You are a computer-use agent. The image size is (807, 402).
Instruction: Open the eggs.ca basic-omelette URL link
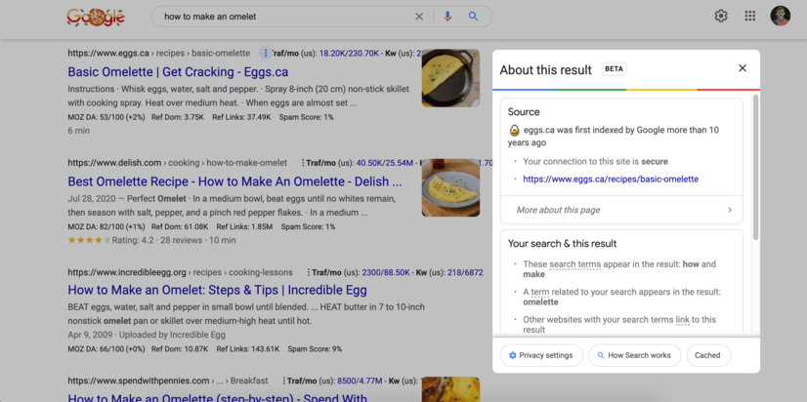coord(611,180)
